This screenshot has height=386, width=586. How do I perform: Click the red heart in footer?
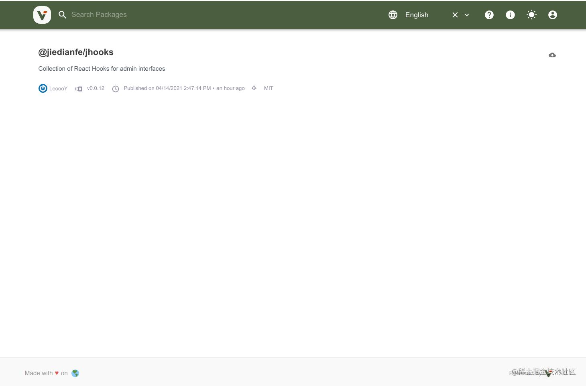point(57,373)
